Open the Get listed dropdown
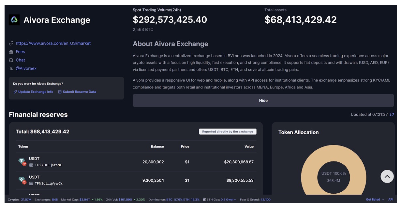The height and width of the screenshot is (207, 401). [x=375, y=200]
